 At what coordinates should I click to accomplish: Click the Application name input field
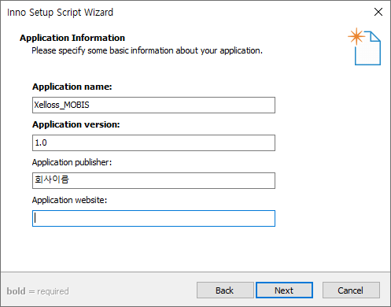[x=153, y=105]
